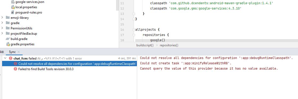
Task: Click local.properties file icon
Action: point(13,7)
